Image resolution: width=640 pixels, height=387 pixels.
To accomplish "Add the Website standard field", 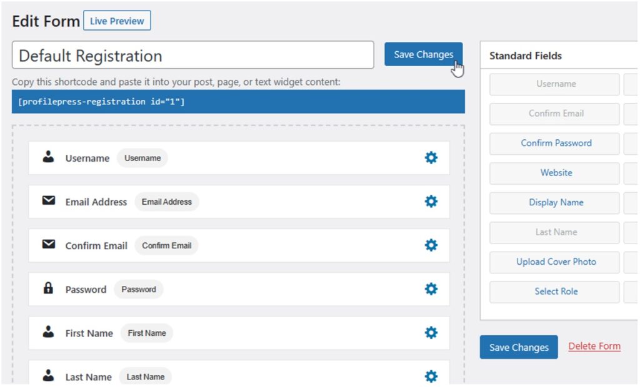I will [x=554, y=174].
